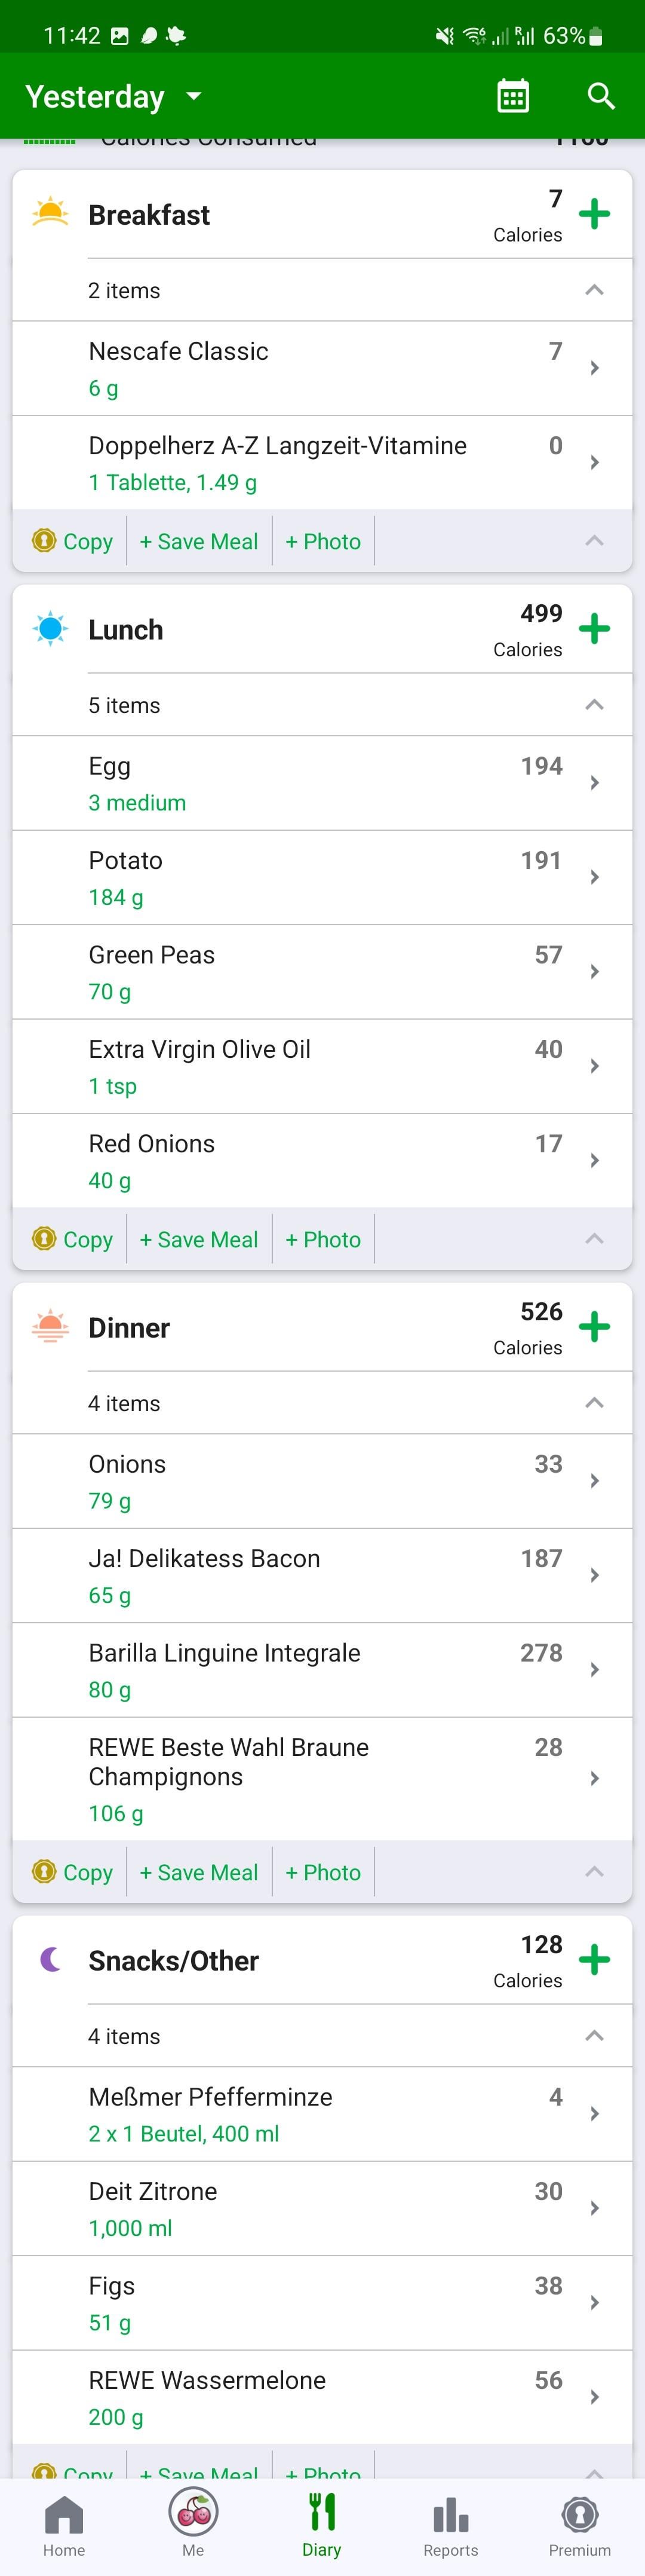Open the Me cherry avatar icon
Viewport: 645px width, 2576px height.
[x=193, y=2510]
